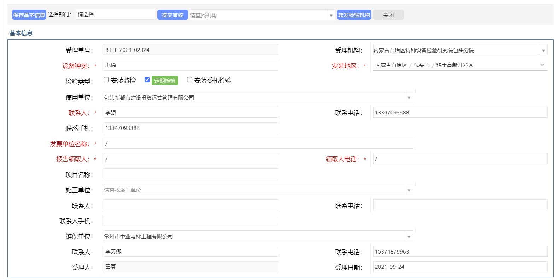Click the 联系人 field containing 李强
Screen dimensions: 558x280
[191, 112]
